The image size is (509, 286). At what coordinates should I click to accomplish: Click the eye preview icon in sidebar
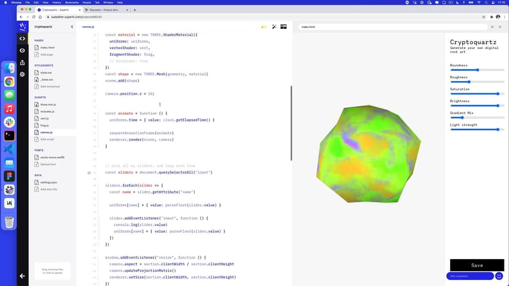click(x=23, y=50)
